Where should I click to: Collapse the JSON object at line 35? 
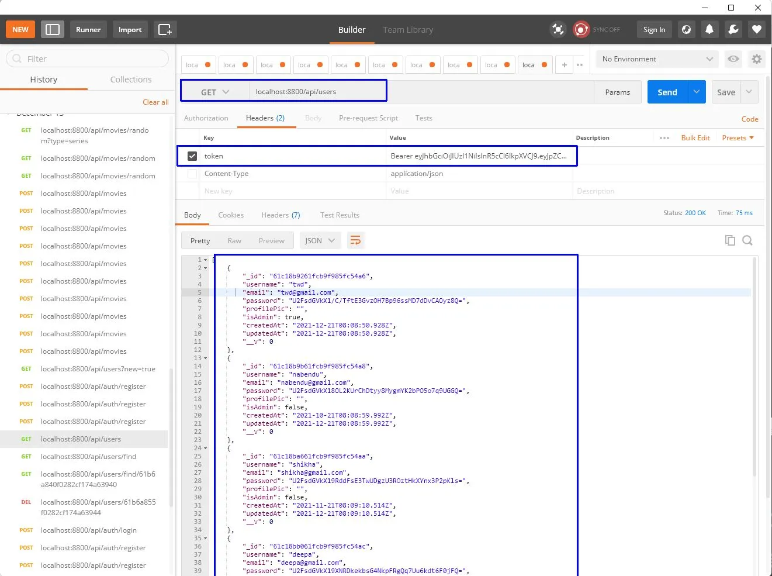(206, 539)
